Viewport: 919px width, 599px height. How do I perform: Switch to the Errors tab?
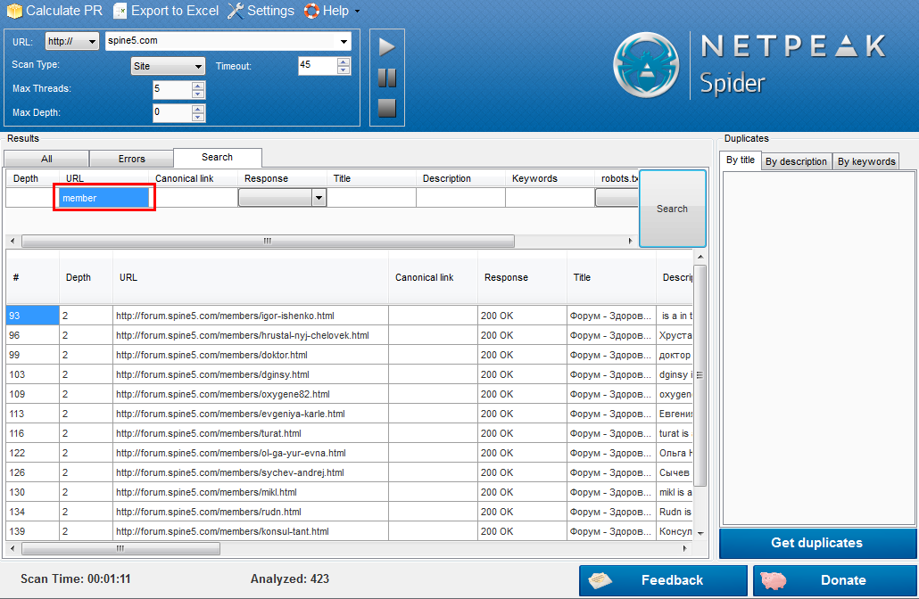(131, 159)
